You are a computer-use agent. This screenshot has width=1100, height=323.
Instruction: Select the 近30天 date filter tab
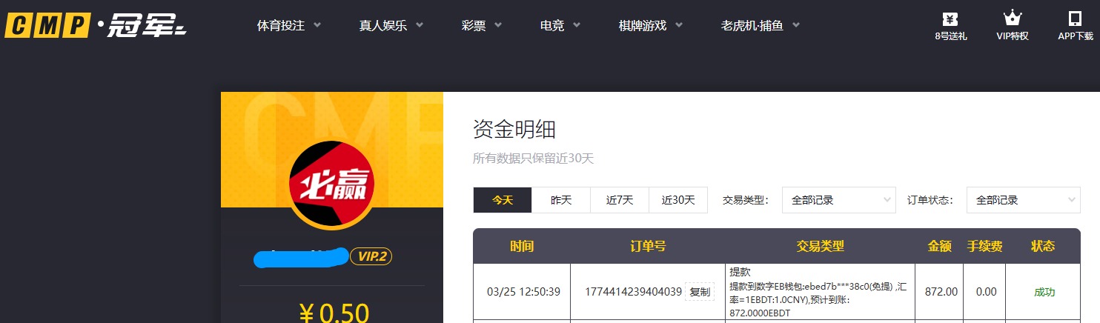pyautogui.click(x=678, y=200)
